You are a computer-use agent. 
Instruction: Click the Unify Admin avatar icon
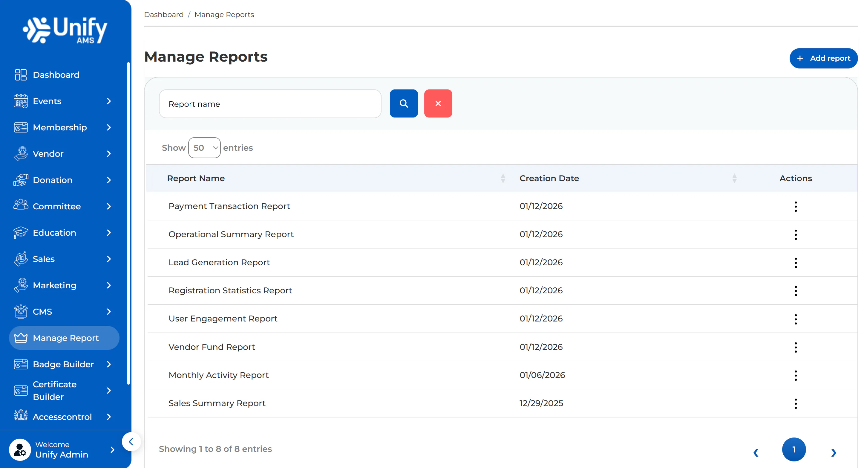pyautogui.click(x=20, y=449)
